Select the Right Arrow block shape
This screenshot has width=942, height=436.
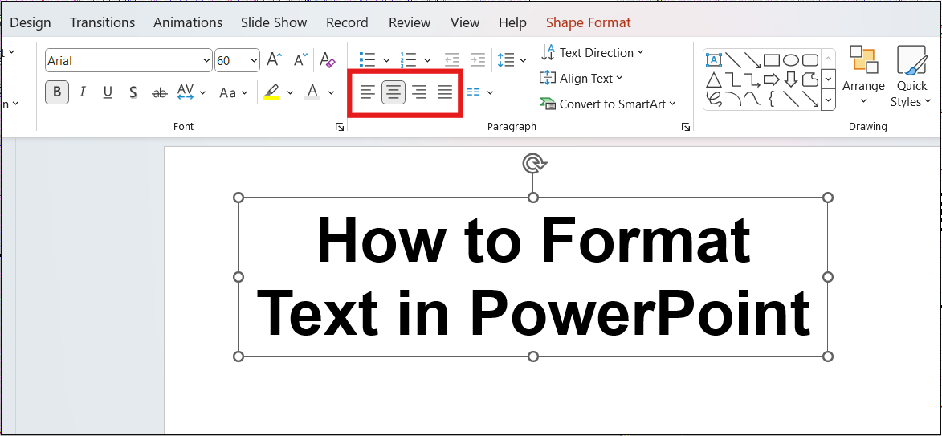772,79
